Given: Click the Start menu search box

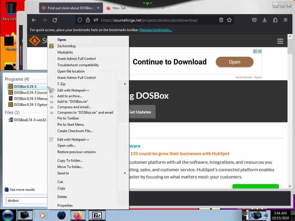Looking at the screenshot, I should pyautogui.click(x=27, y=201).
